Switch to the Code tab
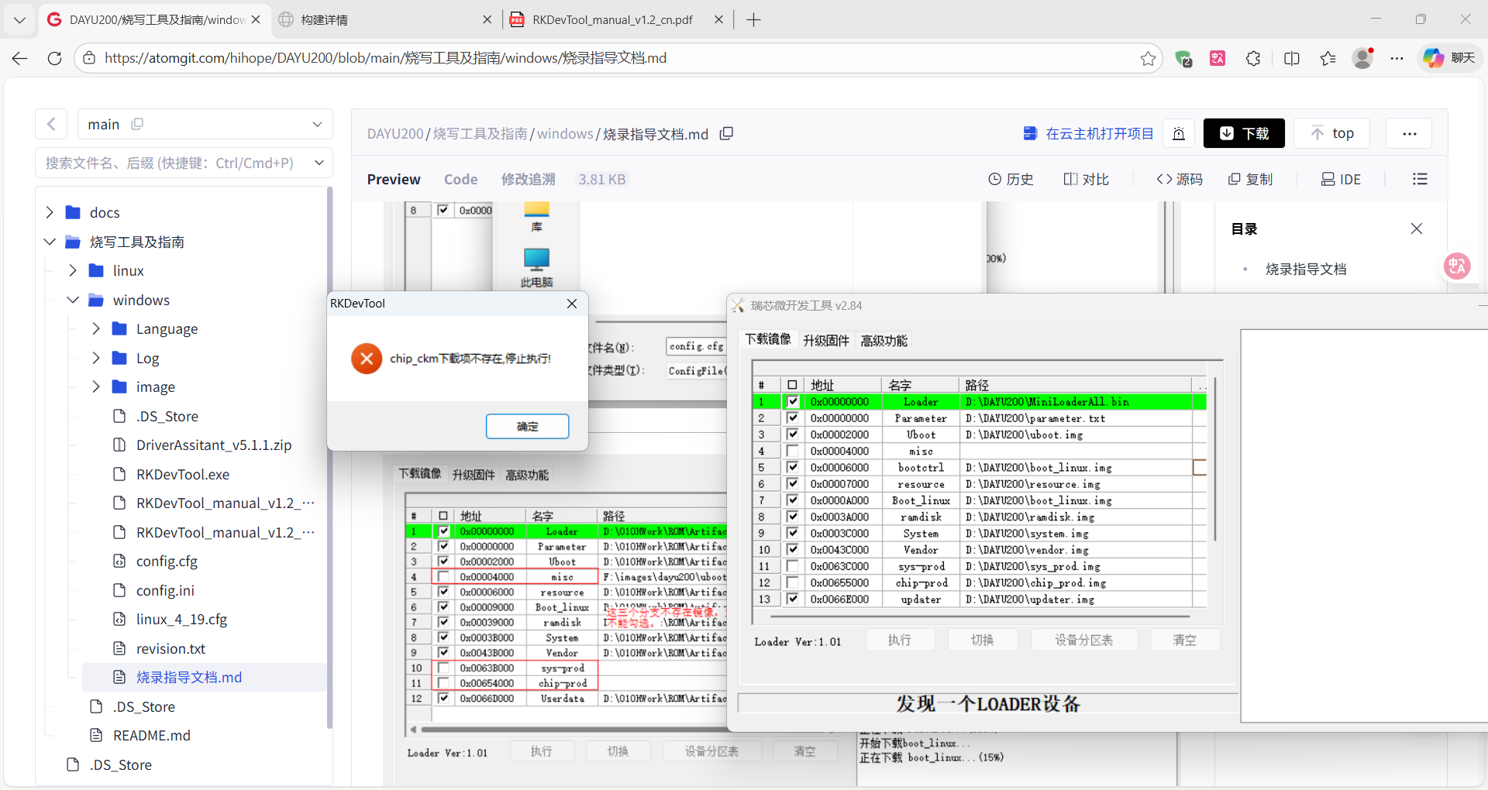 coord(460,179)
